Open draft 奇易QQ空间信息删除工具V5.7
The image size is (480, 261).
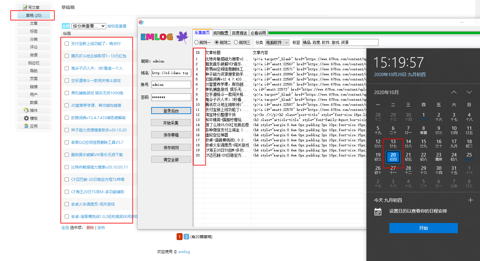point(97,142)
